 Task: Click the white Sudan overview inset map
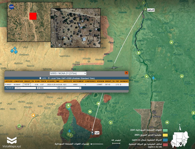[180, 139]
